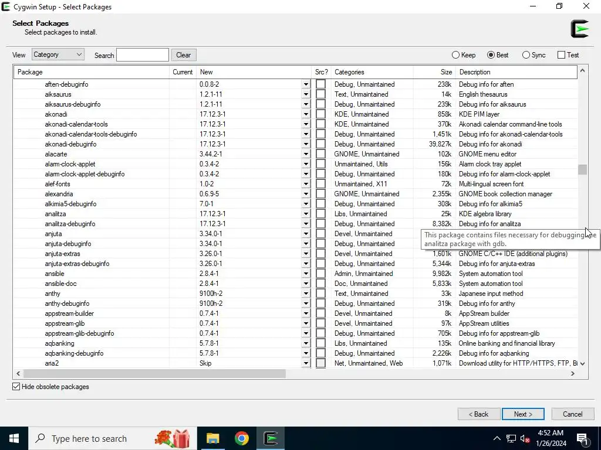This screenshot has width=601, height=450.
Task: Click the Categories column header
Action: click(x=372, y=72)
